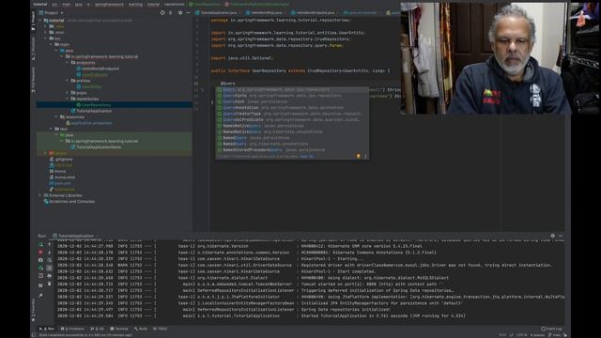Image resolution: width=601 pixels, height=338 pixels.
Task: Click the camera (dump threads) icon in Run panel
Action: (40, 260)
